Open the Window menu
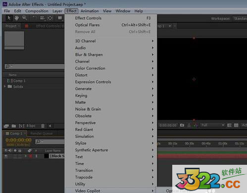The width and height of the screenshot is (247, 193). (123, 11)
